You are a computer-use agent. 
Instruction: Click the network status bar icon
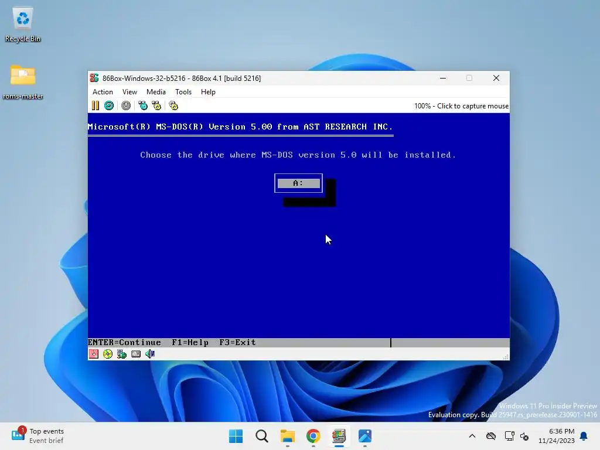click(x=122, y=354)
